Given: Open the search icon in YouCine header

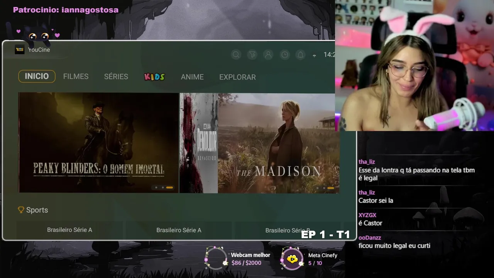Looking at the screenshot, I should coord(236,55).
